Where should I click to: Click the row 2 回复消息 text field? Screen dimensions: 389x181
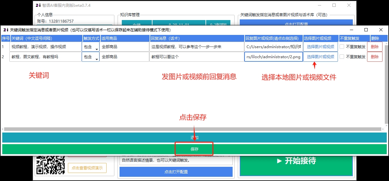click(x=196, y=57)
